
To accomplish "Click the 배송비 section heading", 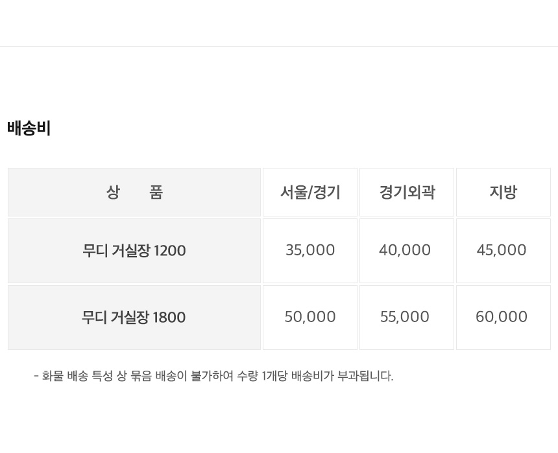I will pyautogui.click(x=29, y=128).
